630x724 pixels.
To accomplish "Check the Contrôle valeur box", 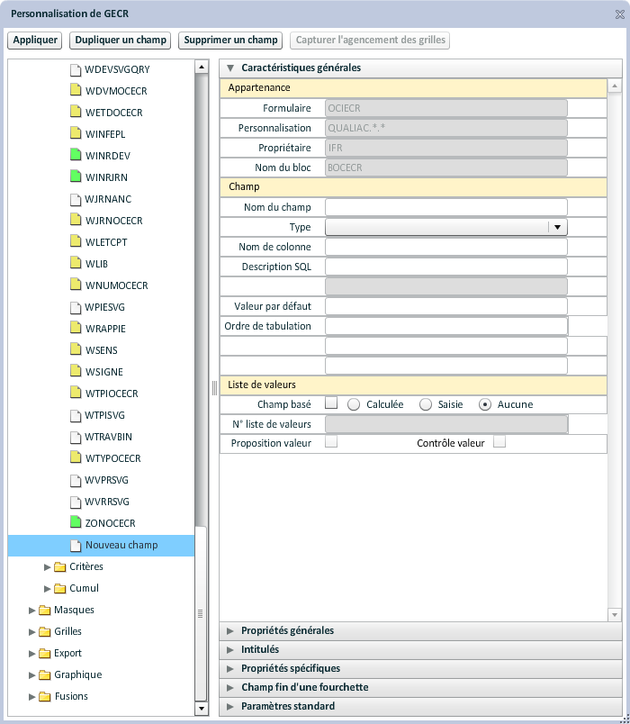I will click(x=499, y=442).
